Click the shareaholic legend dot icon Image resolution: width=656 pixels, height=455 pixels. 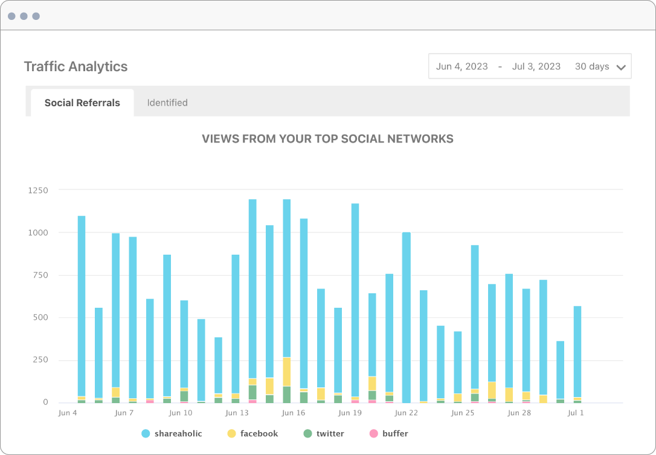147,433
